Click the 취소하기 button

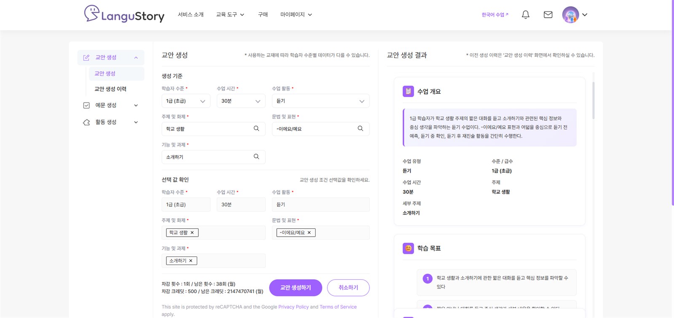pos(348,288)
